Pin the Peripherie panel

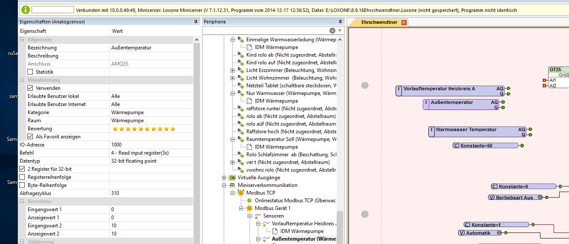340,22
